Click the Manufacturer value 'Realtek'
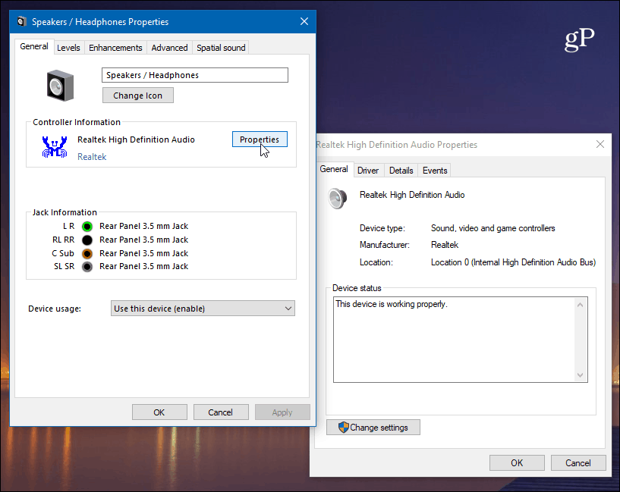 point(445,245)
